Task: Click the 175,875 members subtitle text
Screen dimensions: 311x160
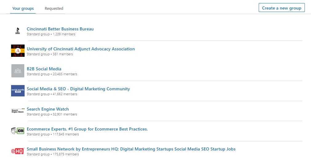Action: 66,154
